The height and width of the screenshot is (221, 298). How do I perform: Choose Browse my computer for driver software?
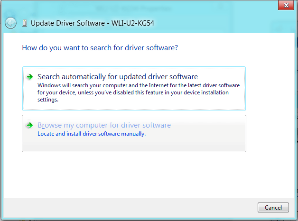tap(134, 133)
